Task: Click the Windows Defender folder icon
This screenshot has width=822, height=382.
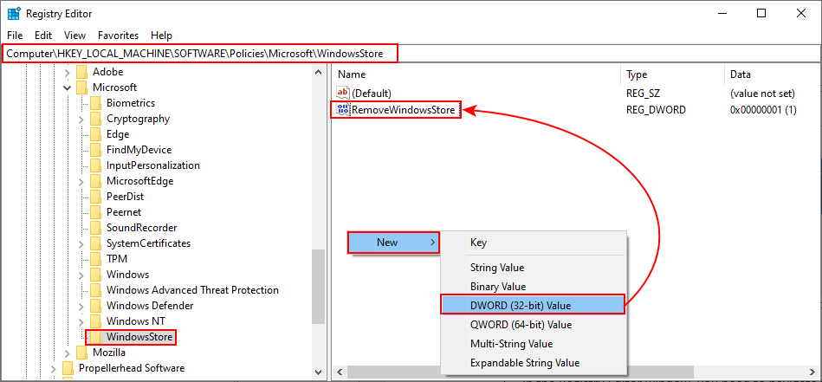Action: pos(96,306)
